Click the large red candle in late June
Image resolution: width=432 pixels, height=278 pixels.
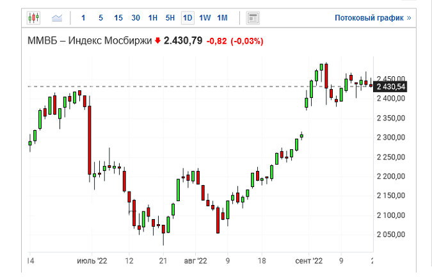point(90,140)
